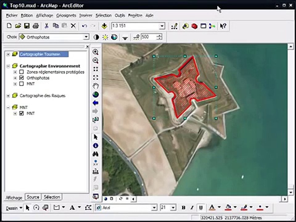Screen dimensions: 296x222
Task: Open the ArcToolbox red toolbox icon
Action: click(194, 26)
